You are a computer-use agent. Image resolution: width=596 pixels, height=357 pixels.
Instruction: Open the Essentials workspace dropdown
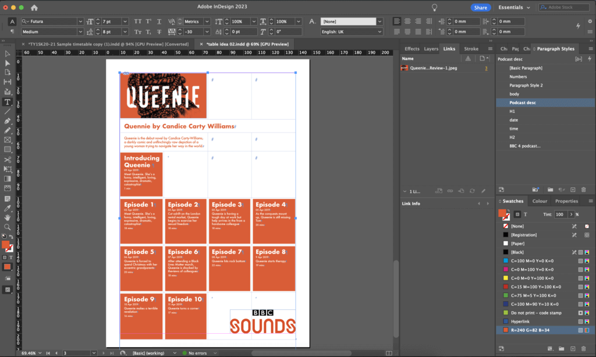click(x=514, y=7)
